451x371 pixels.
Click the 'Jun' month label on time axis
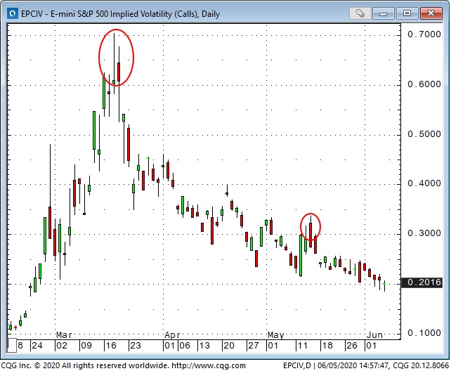click(374, 334)
